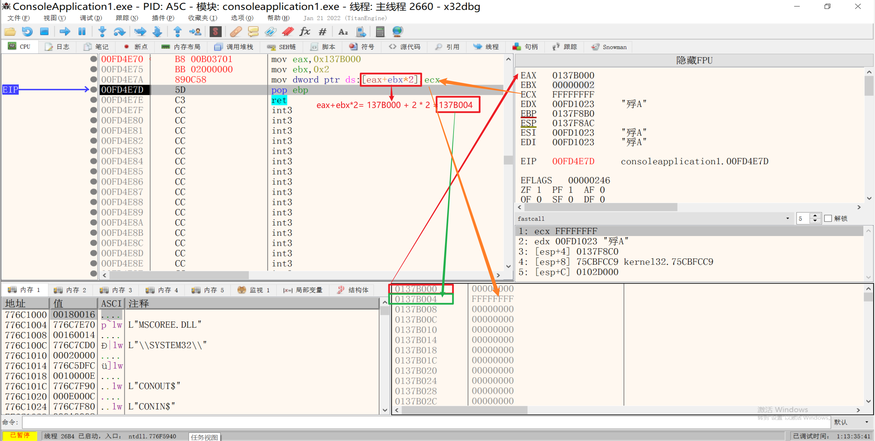This screenshot has width=875, height=441.
Task: Enable the 解锁 checkbox
Action: pos(828,218)
